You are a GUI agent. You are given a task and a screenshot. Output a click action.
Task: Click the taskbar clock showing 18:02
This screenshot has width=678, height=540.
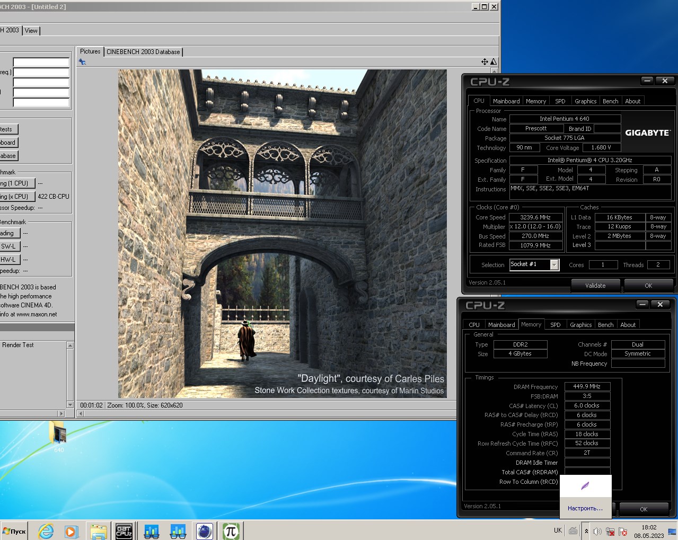coord(649,531)
